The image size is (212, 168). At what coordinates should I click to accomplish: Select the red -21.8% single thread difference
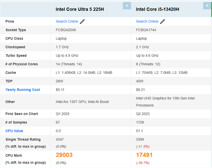click(x=143, y=147)
